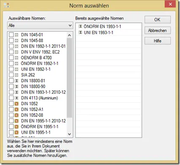Click the steel icon of selected ÖNORM EN 1993-1-1

pos(80,26)
